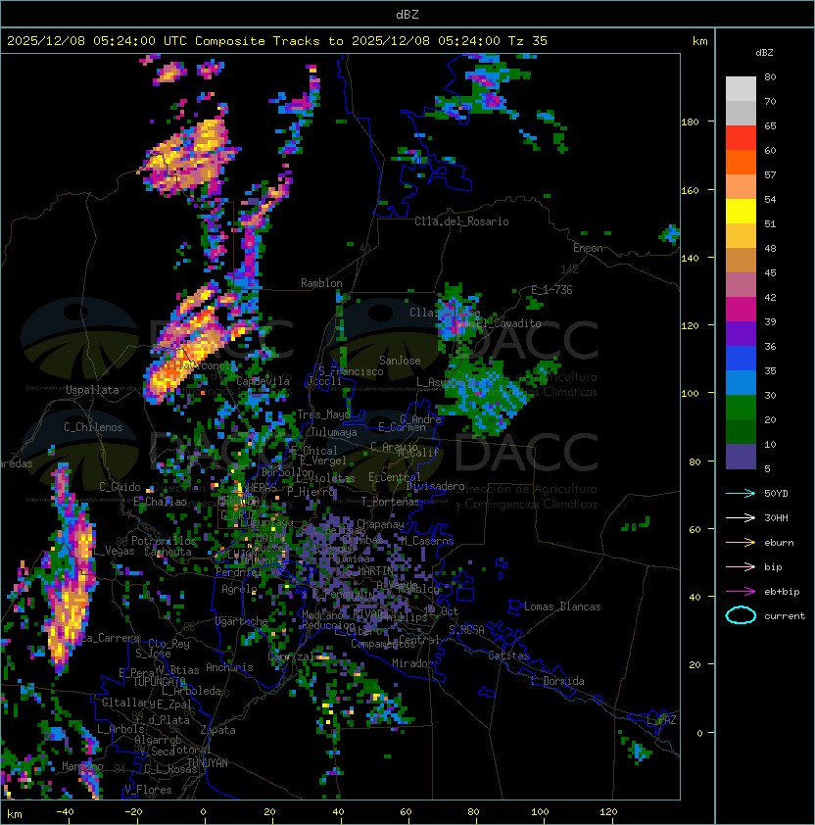Viewport: 815px width, 825px height.
Task: Click the 'V_Flores' place label
Action: pos(148,790)
